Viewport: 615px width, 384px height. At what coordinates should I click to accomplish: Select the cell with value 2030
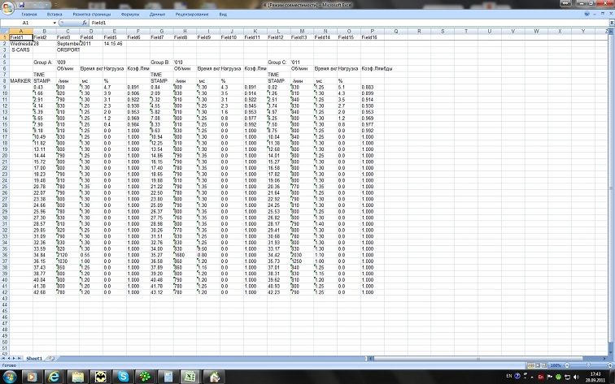point(302,255)
